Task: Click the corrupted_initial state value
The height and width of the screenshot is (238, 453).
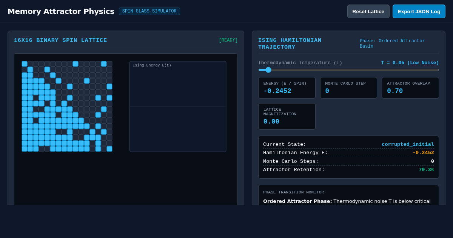Action: point(408,144)
